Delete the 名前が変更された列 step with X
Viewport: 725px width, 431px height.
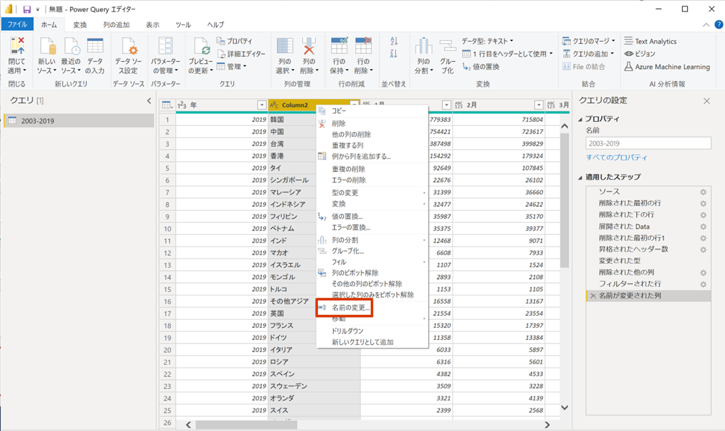tap(593, 296)
